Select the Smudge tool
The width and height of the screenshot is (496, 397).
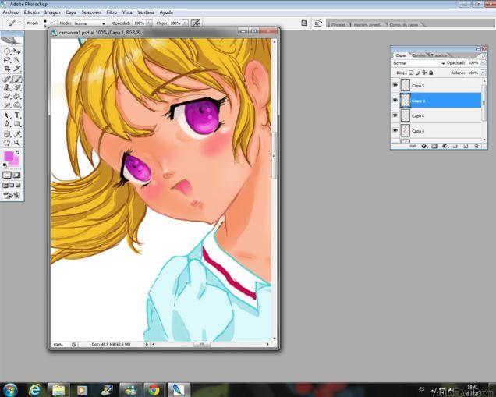pyautogui.click(x=7, y=105)
